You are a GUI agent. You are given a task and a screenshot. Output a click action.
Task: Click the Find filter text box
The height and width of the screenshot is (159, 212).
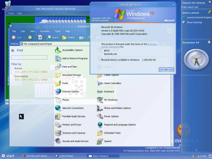pyautogui.click(x=29, y=57)
